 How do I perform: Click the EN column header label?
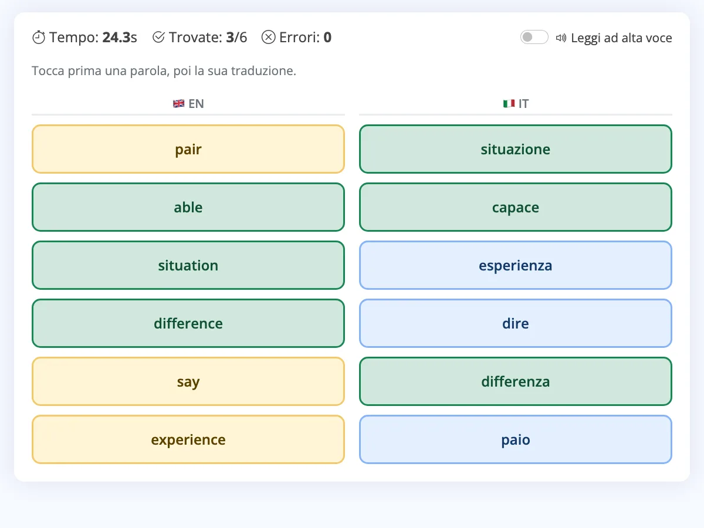[x=196, y=104]
